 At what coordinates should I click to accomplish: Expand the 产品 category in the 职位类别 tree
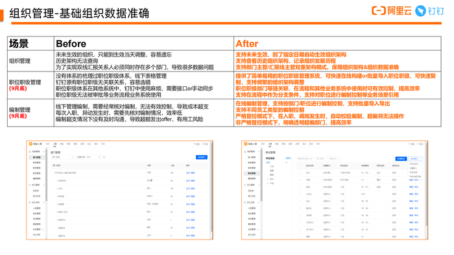(x=268, y=184)
